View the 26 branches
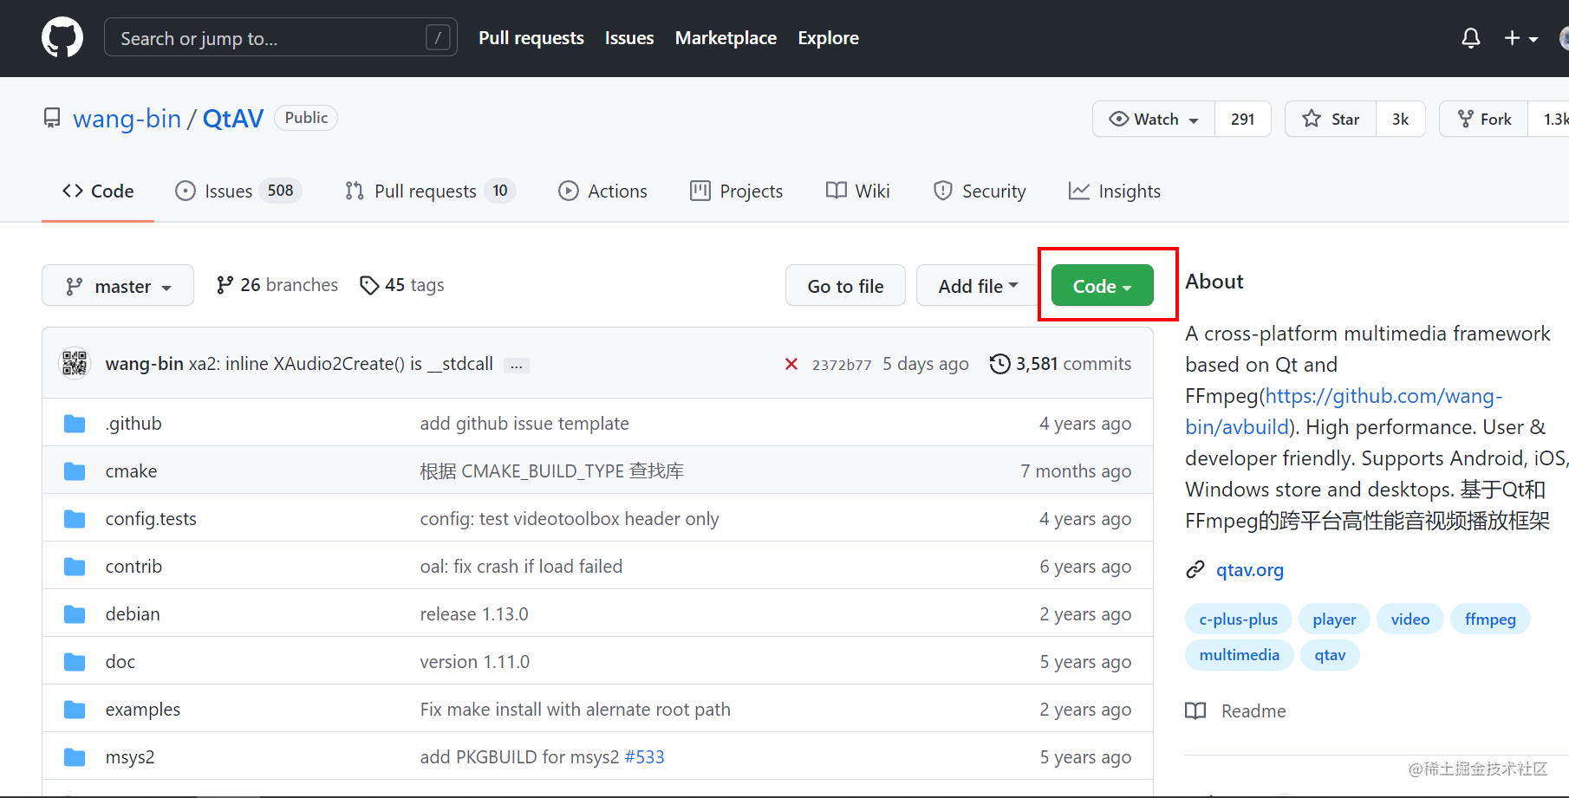This screenshot has width=1569, height=798. [x=277, y=285]
